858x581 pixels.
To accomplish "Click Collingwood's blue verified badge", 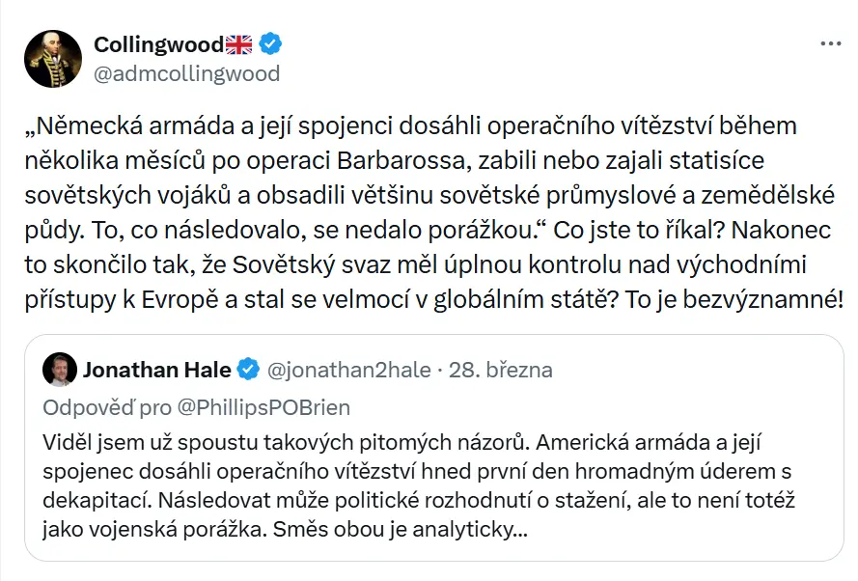I will (272, 43).
